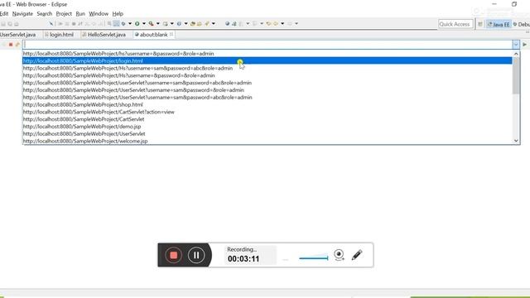Click the red Stop loading icon
This screenshot has width=530, height=298.
(x=11, y=45)
